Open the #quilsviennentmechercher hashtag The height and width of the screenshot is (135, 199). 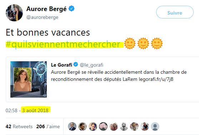coord(63,44)
